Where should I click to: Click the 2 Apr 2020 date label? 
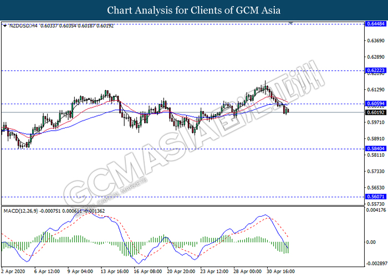[13, 271]
